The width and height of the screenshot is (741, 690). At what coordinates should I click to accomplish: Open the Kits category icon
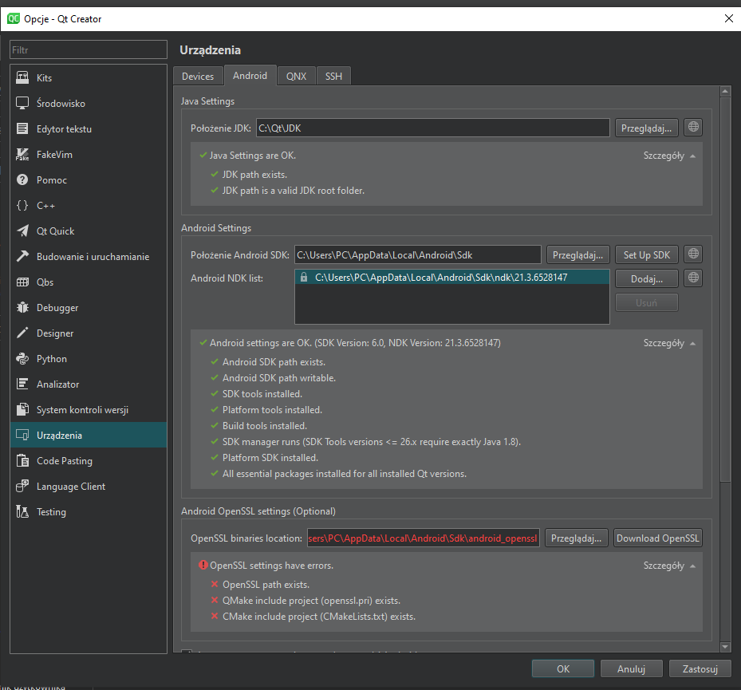(x=22, y=77)
